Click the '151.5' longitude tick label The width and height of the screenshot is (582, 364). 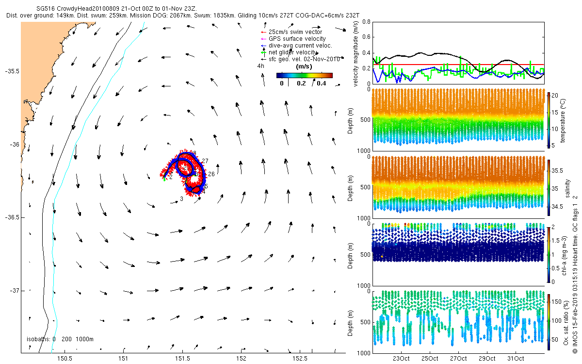pyautogui.click(x=182, y=359)
